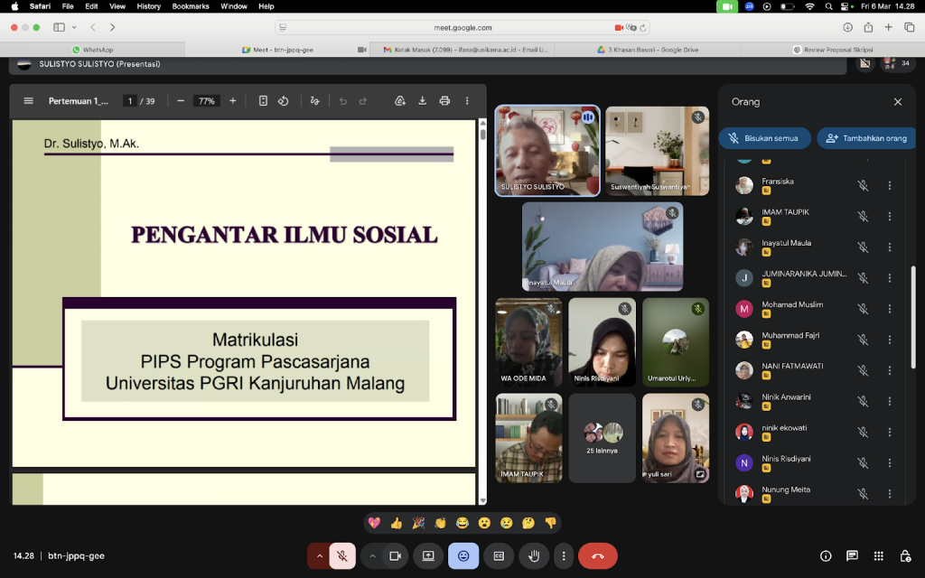Viewport: 925px width, 578px height.
Task: Unmute your microphone
Action: [342, 555]
